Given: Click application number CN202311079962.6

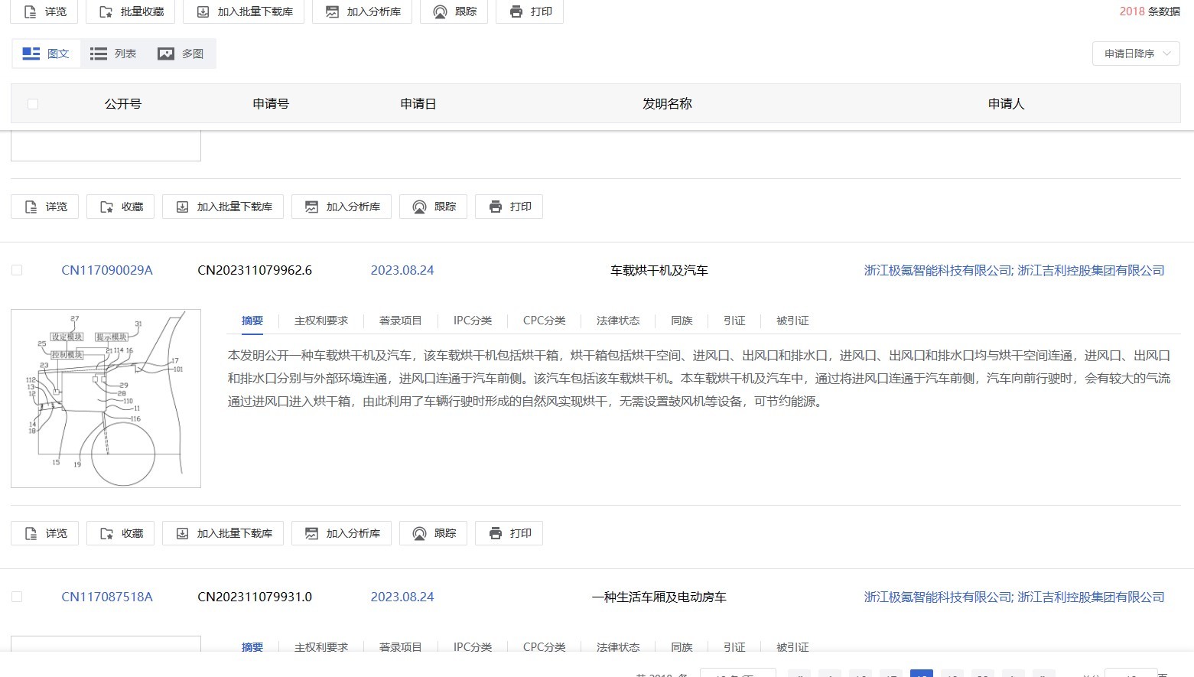Looking at the screenshot, I should coord(255,270).
